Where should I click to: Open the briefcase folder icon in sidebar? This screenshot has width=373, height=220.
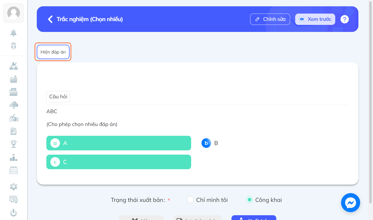coord(14,79)
